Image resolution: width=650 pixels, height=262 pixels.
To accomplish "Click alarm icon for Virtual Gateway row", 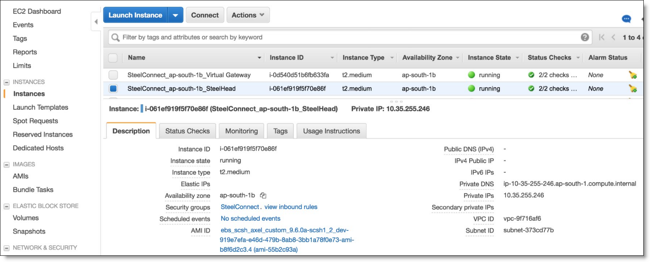I will tap(632, 75).
